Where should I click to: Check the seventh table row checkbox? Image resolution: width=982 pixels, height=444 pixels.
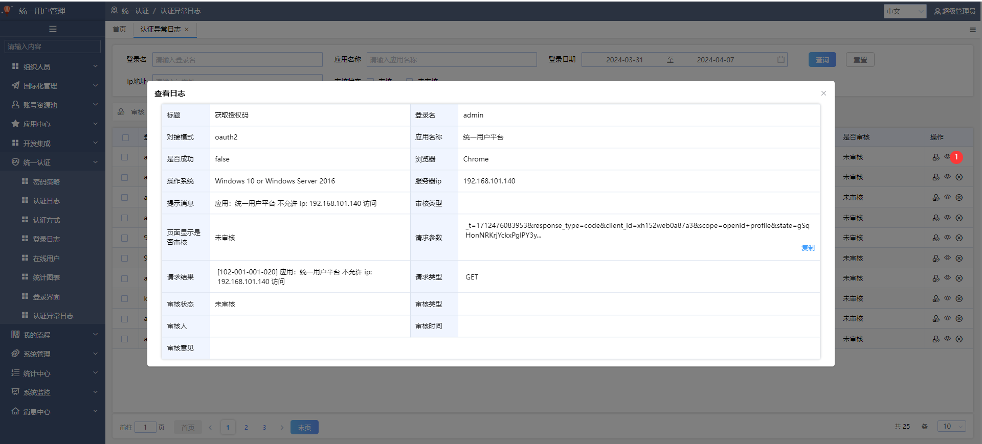click(124, 278)
